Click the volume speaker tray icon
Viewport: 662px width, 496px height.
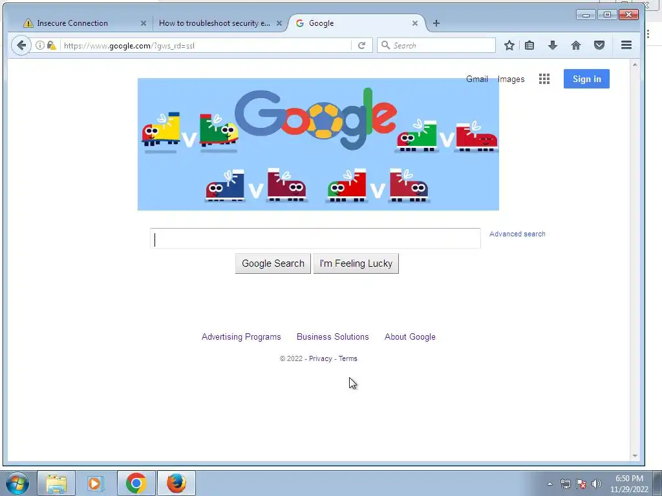pyautogui.click(x=596, y=484)
